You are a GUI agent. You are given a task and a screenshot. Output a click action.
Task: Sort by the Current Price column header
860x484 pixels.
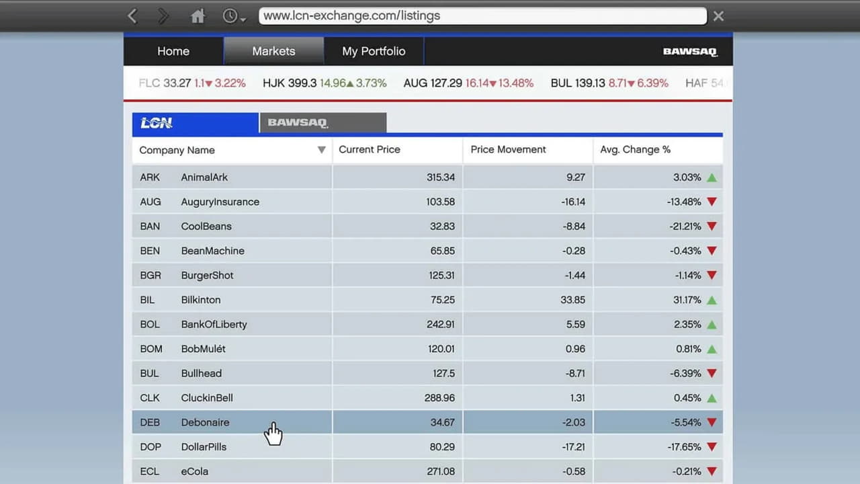click(x=370, y=149)
